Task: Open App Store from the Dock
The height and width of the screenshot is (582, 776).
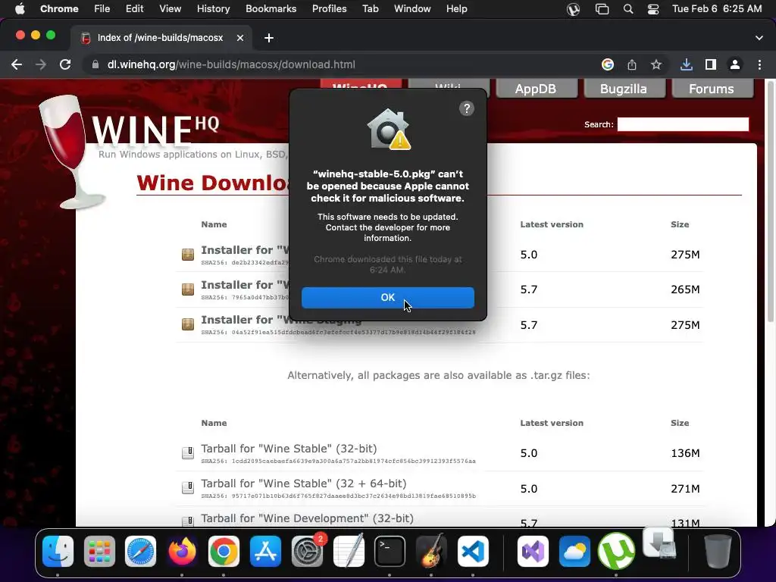Action: 265,551
